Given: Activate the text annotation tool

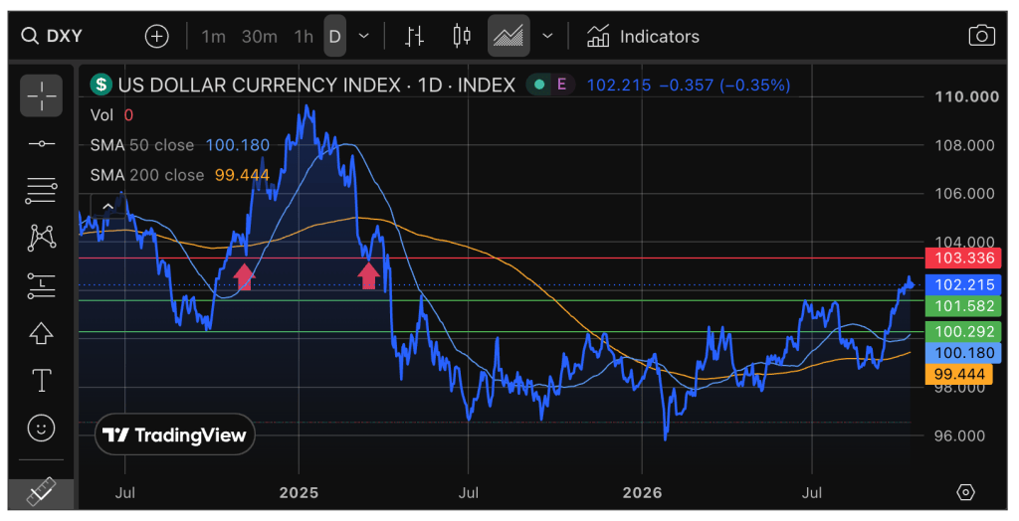Looking at the screenshot, I should tap(41, 380).
